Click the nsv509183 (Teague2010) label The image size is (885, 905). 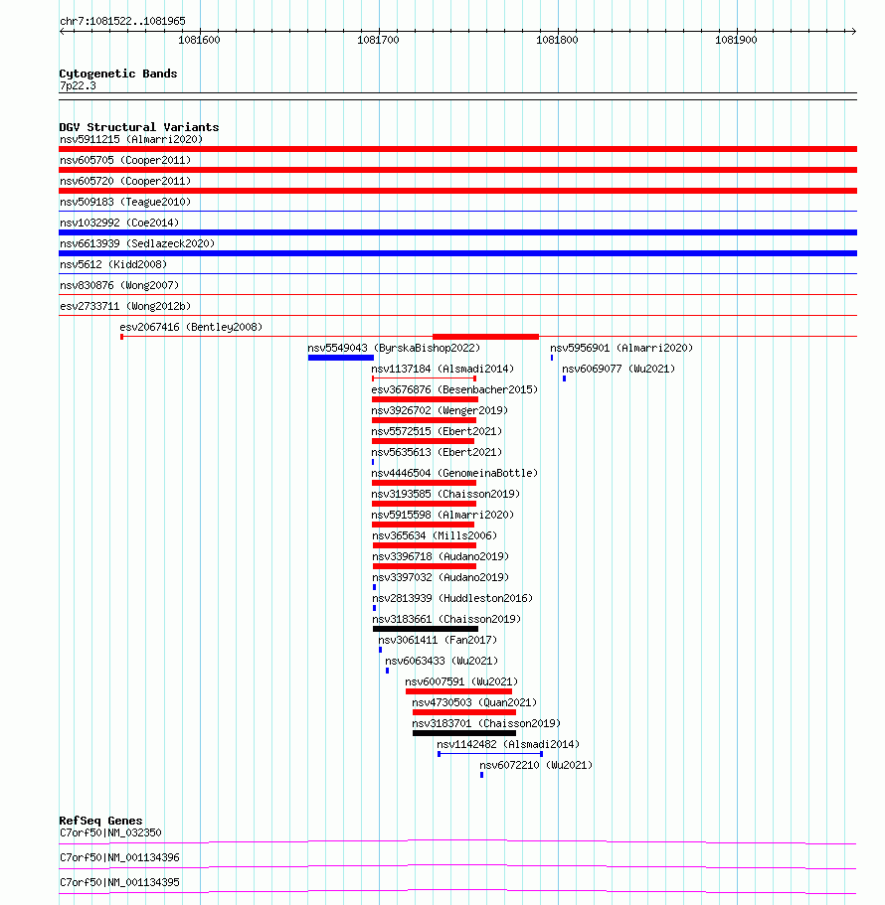[125, 202]
